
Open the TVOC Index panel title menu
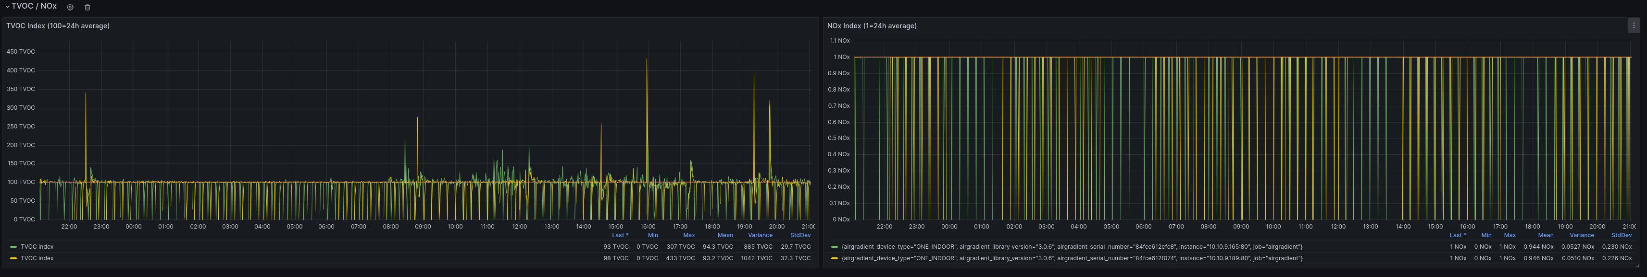point(58,26)
